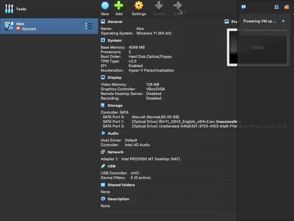Screen dimensions: 294x221
Task: Click the Alex.vdi SATA Port 0 entry
Action: 155,117
